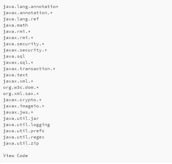Viewport: 172px width, 164px height.
Task: Click on javax.rmi.* entry
Action: click(x=18, y=38)
